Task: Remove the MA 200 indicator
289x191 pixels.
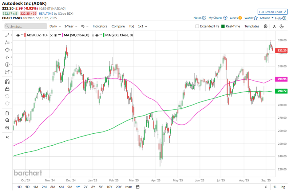Action: tap(93, 35)
